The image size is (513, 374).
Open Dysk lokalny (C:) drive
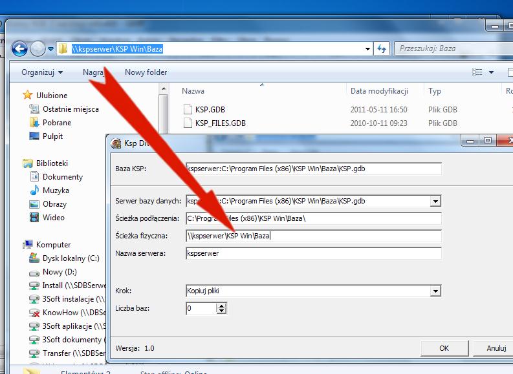(64, 258)
